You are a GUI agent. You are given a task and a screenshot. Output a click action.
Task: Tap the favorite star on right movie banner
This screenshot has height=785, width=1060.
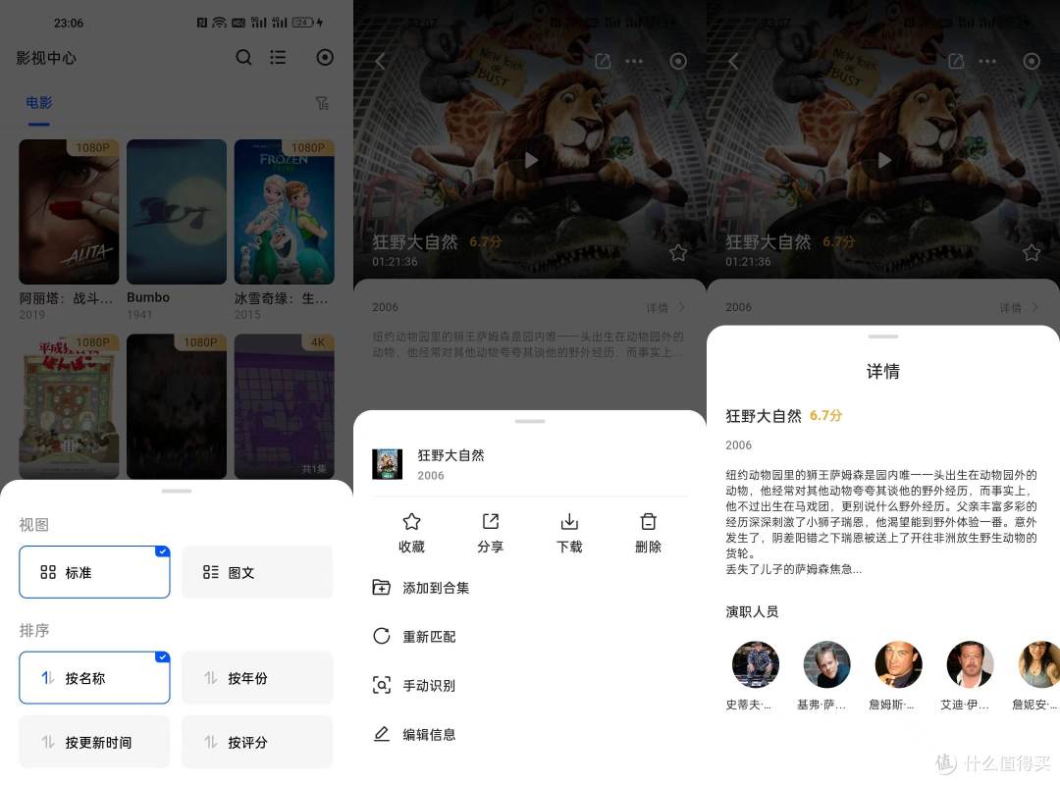(x=1032, y=253)
